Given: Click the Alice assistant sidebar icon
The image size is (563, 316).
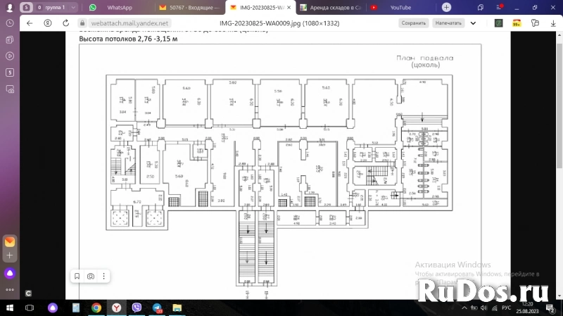Looking at the screenshot, I should click(x=10, y=273).
